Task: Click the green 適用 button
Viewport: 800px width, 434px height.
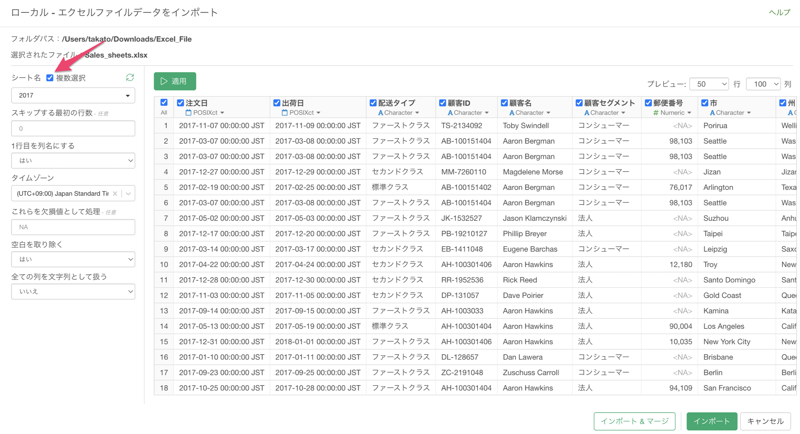Action: 175,81
